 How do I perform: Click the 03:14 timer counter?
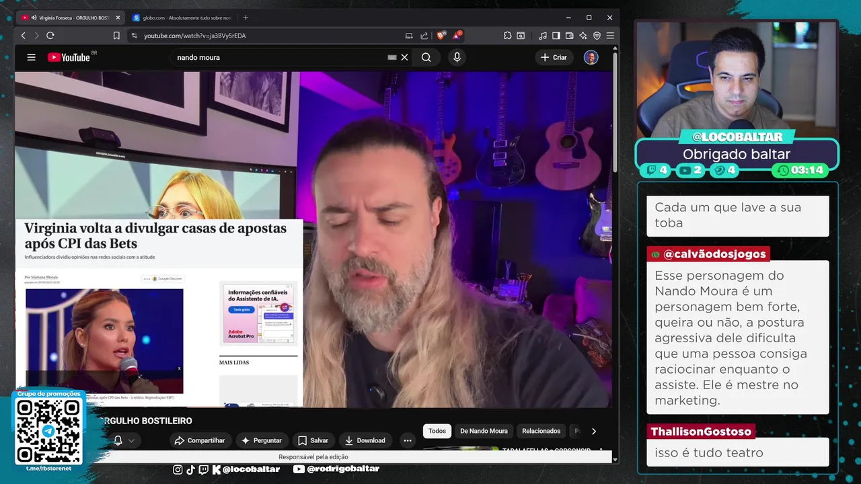click(800, 170)
